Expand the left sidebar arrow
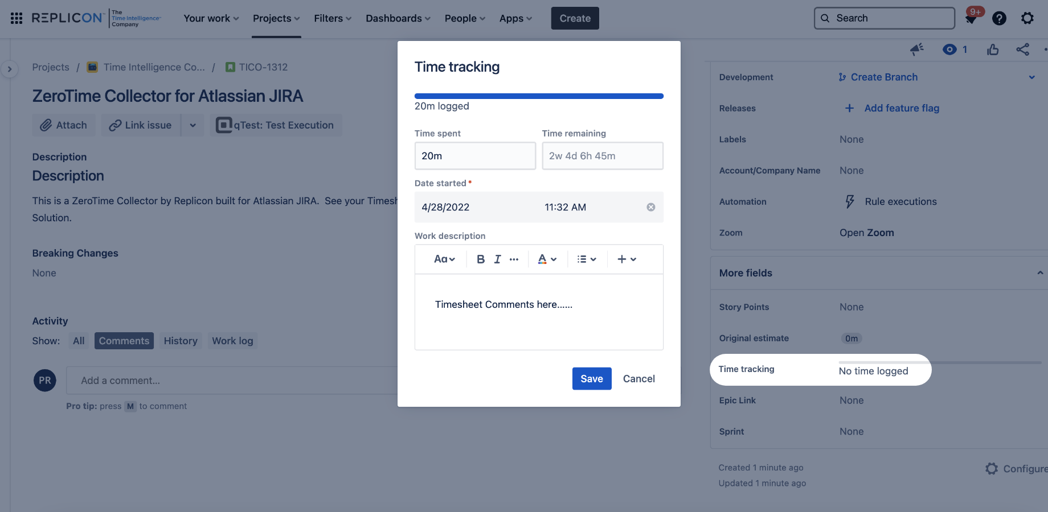Screen dimensions: 1048x512 9,69
